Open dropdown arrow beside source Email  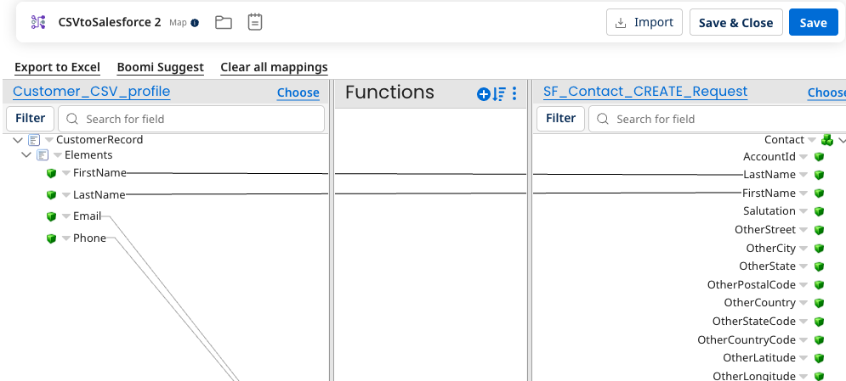coord(65,216)
